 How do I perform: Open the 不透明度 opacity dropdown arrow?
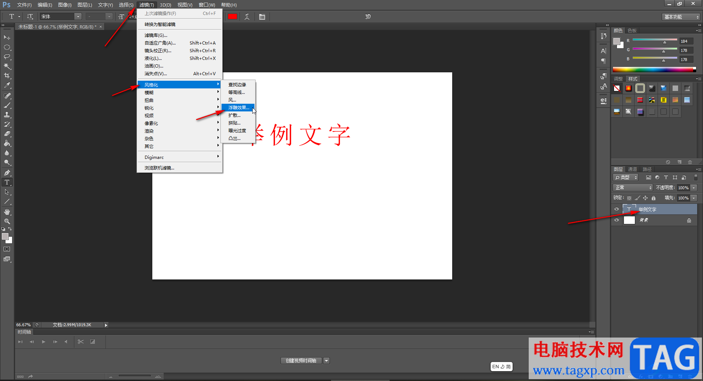point(694,188)
